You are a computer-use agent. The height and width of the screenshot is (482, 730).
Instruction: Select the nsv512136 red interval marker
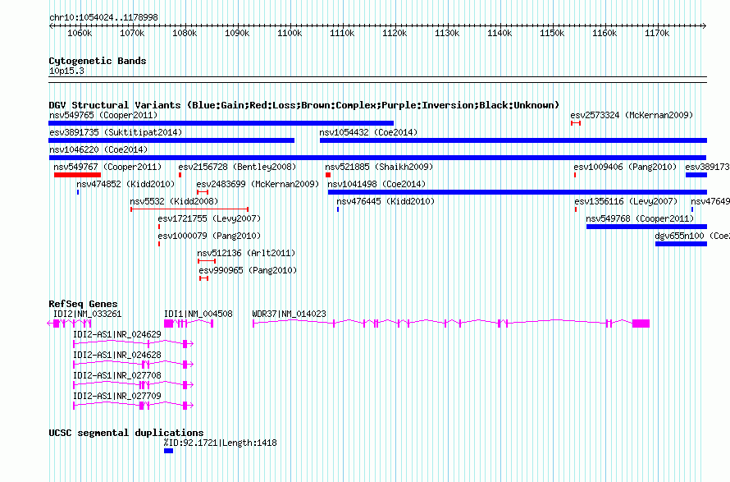pos(207,261)
